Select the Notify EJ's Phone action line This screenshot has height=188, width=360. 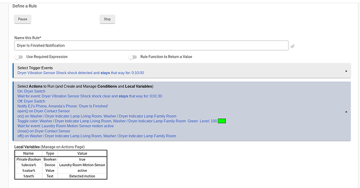click(63, 106)
